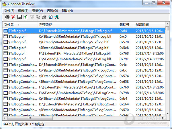Click creation time cell of row 0x798
The image size is (172, 129).
pyautogui.click(x=150, y=93)
